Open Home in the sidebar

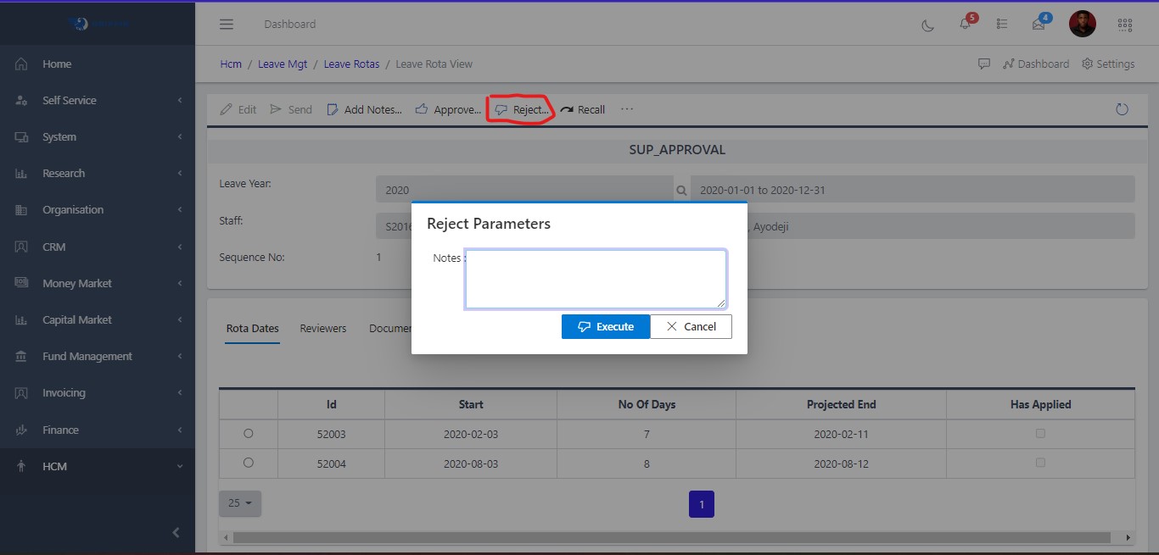57,64
